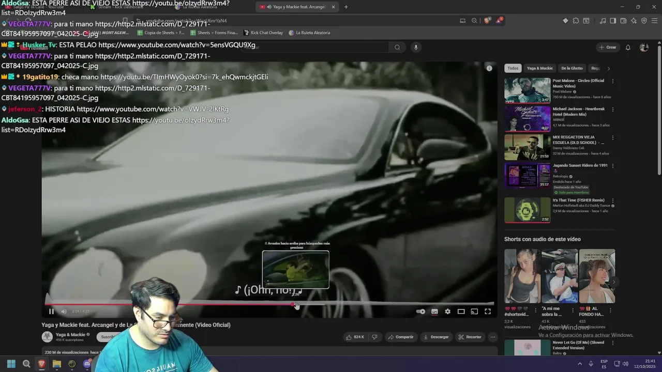Open the Yaga & Mackie channel name
This screenshot has height=372, width=662.
[x=70, y=335]
